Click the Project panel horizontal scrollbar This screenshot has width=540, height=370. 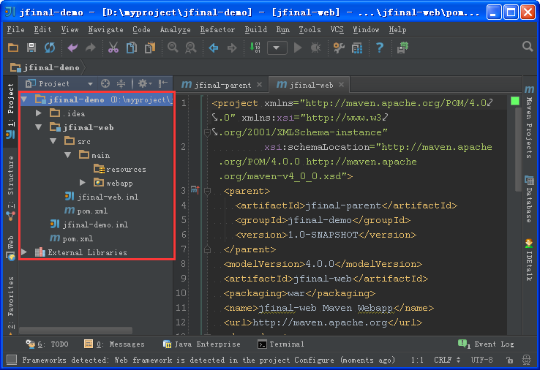click(76, 331)
